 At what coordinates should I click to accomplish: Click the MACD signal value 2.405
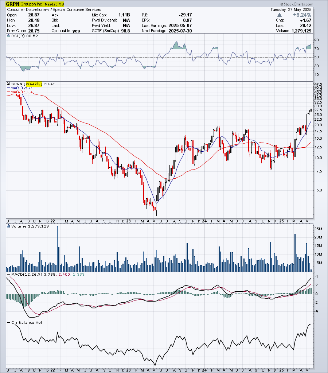click(x=64, y=274)
